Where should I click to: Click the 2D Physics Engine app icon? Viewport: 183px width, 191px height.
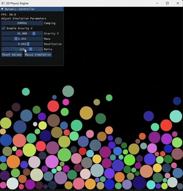coord(3,3)
